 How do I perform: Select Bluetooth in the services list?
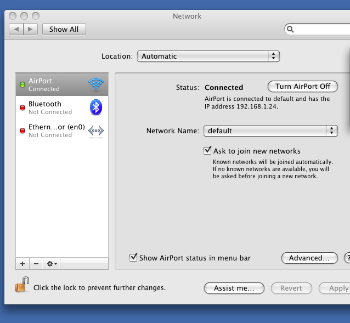coord(62,107)
